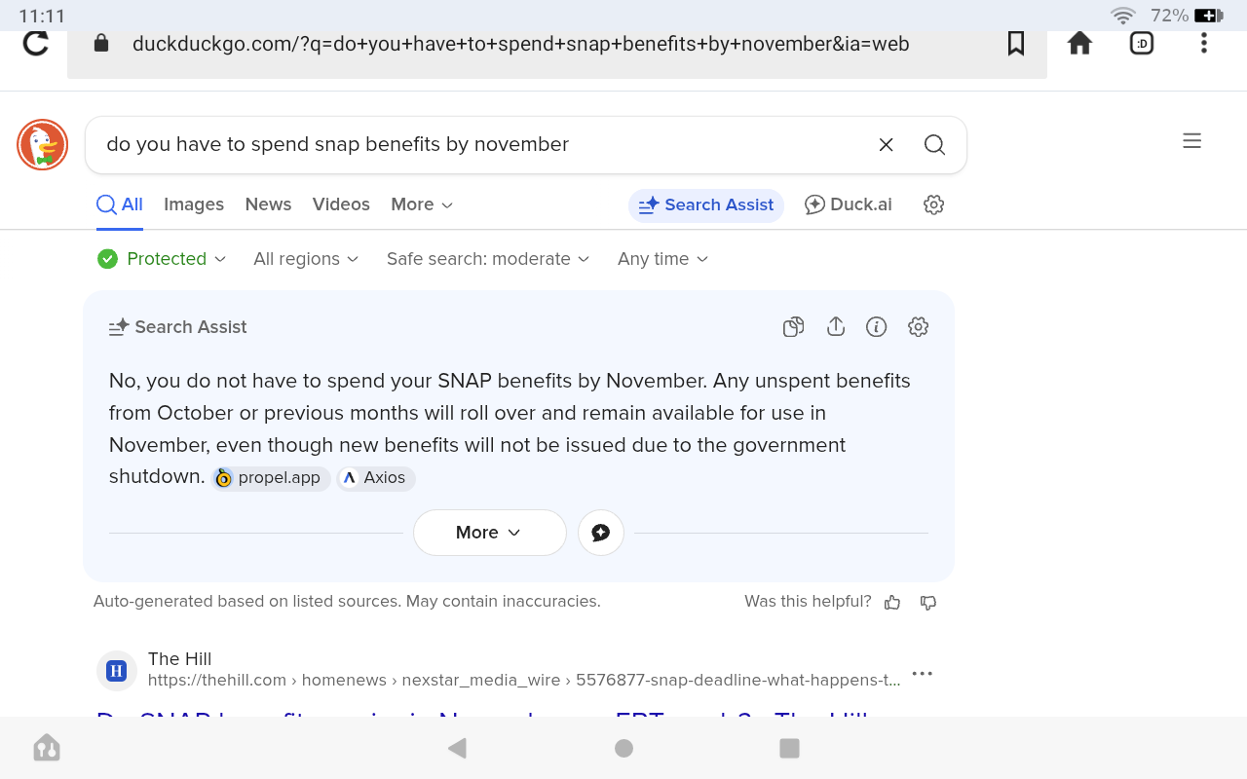
Task: Mark answer helpful with thumbs up
Action: [892, 603]
